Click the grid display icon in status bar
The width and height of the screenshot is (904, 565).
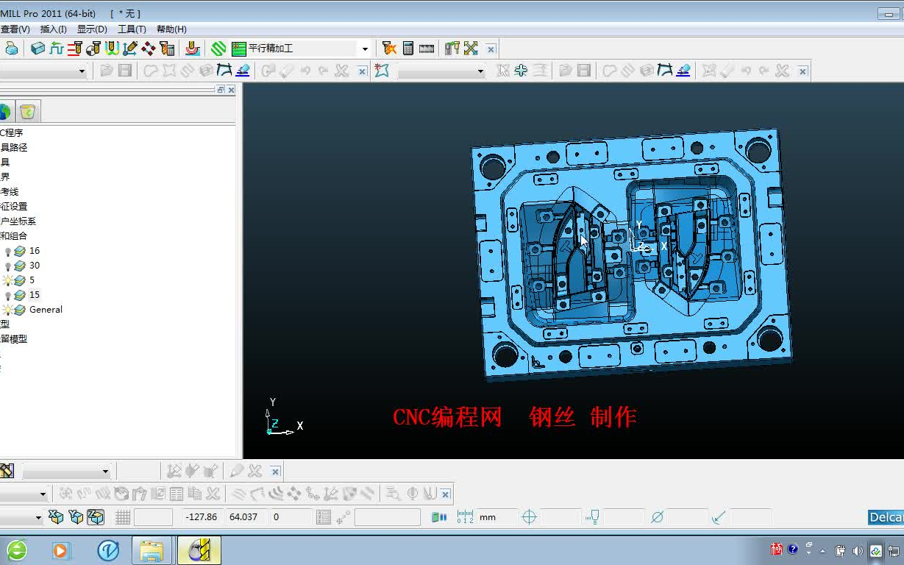pos(123,517)
